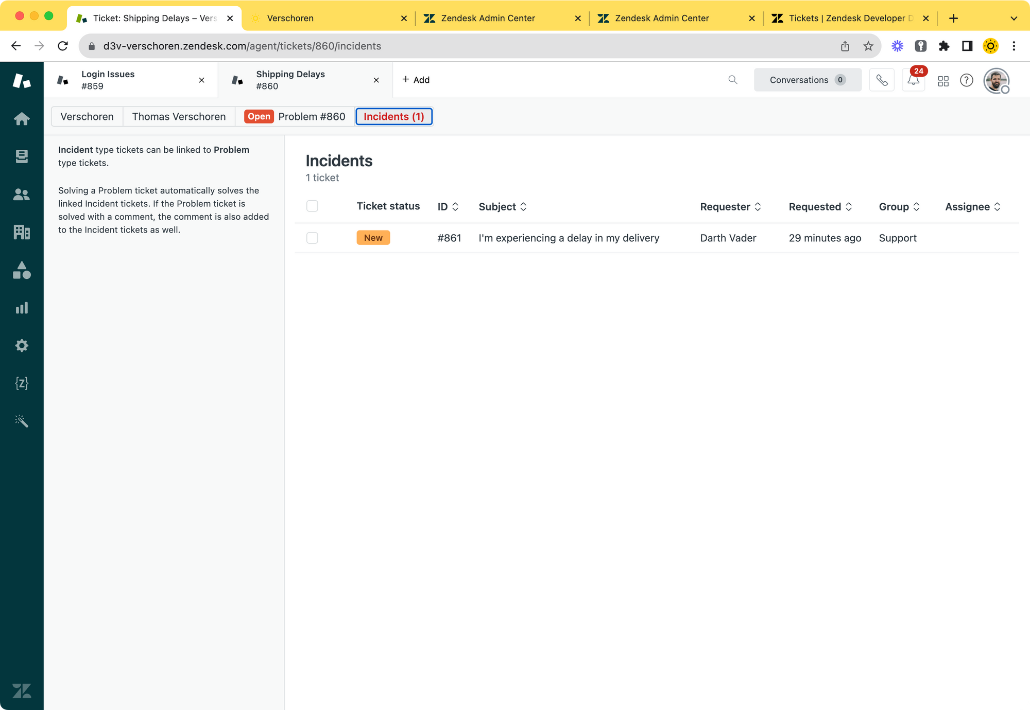Check the box for ticket #861
The image size is (1030, 710).
coord(312,238)
